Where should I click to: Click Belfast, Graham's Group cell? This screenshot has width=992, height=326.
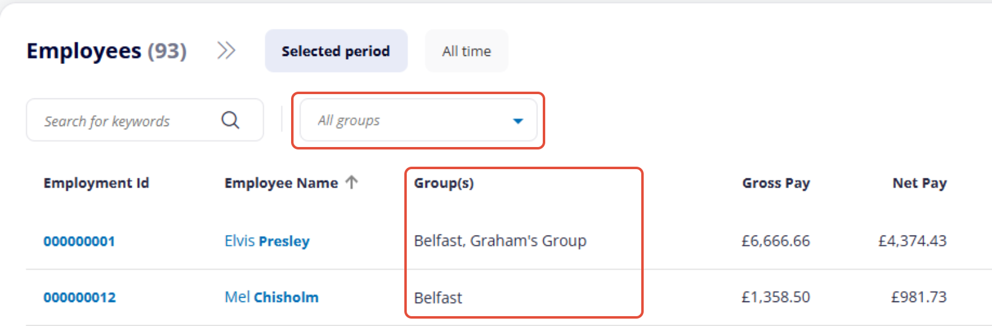500,241
